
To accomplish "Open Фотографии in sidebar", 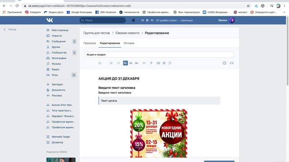I will pos(59,58).
